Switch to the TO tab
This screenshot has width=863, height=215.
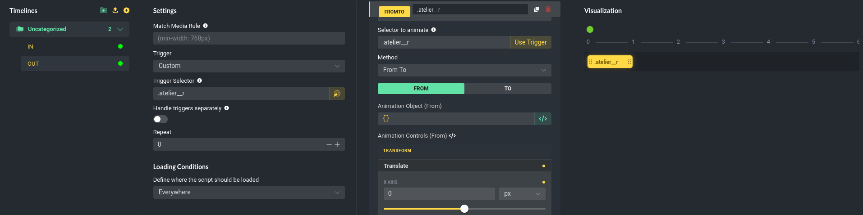(508, 89)
